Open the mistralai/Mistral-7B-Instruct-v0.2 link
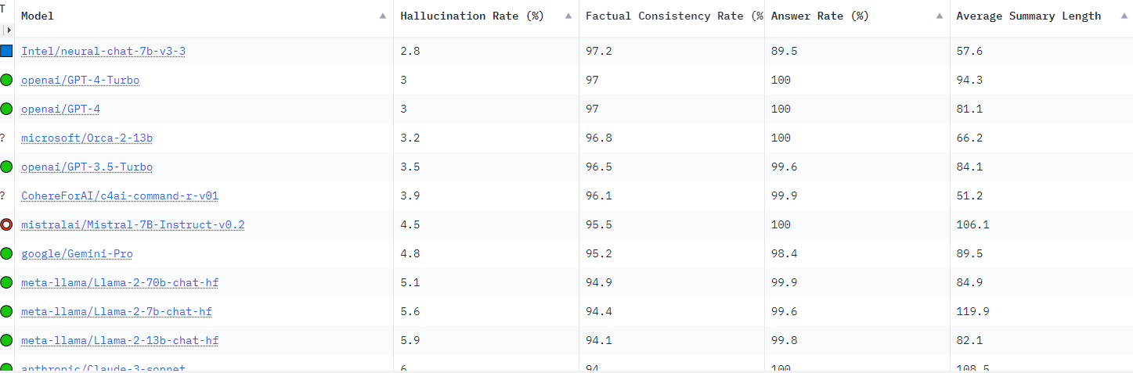Screen dimensions: 1133x373 click(x=133, y=224)
